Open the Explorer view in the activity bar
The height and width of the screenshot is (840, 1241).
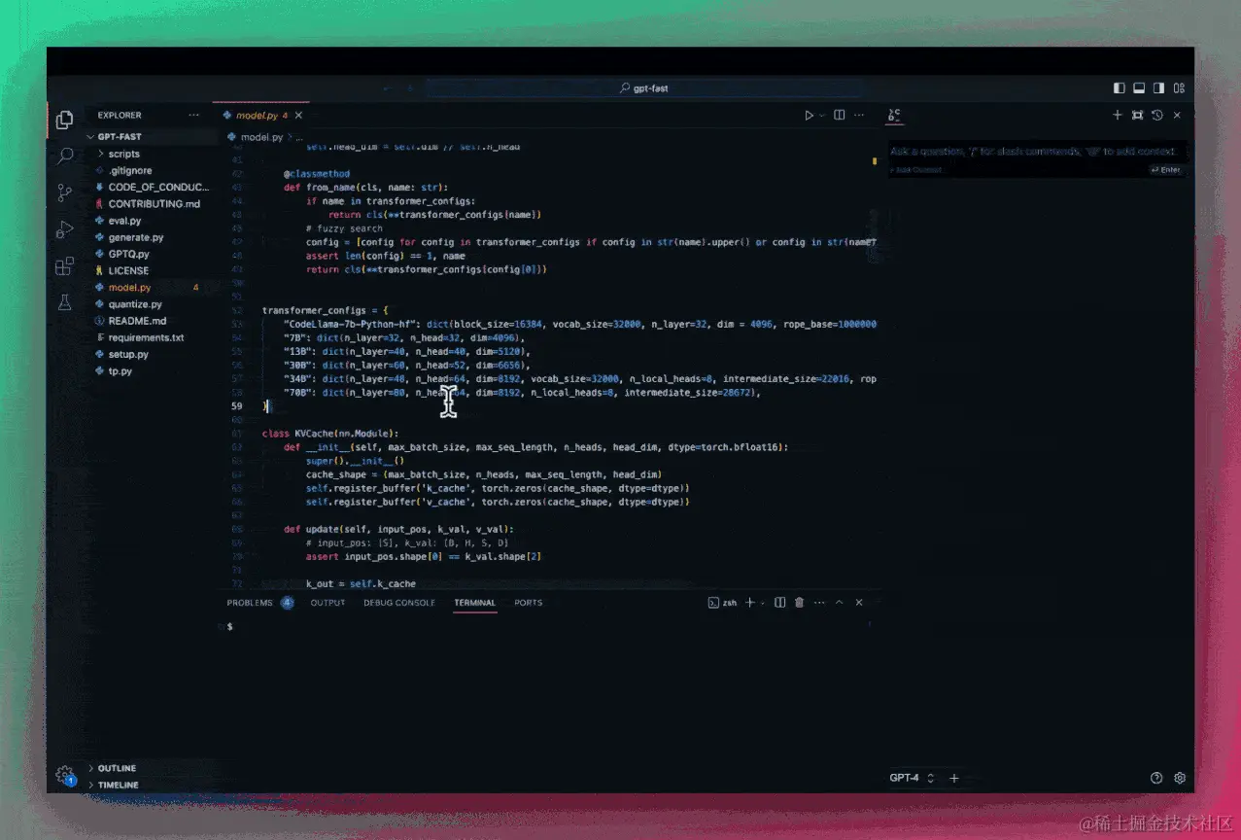64,120
